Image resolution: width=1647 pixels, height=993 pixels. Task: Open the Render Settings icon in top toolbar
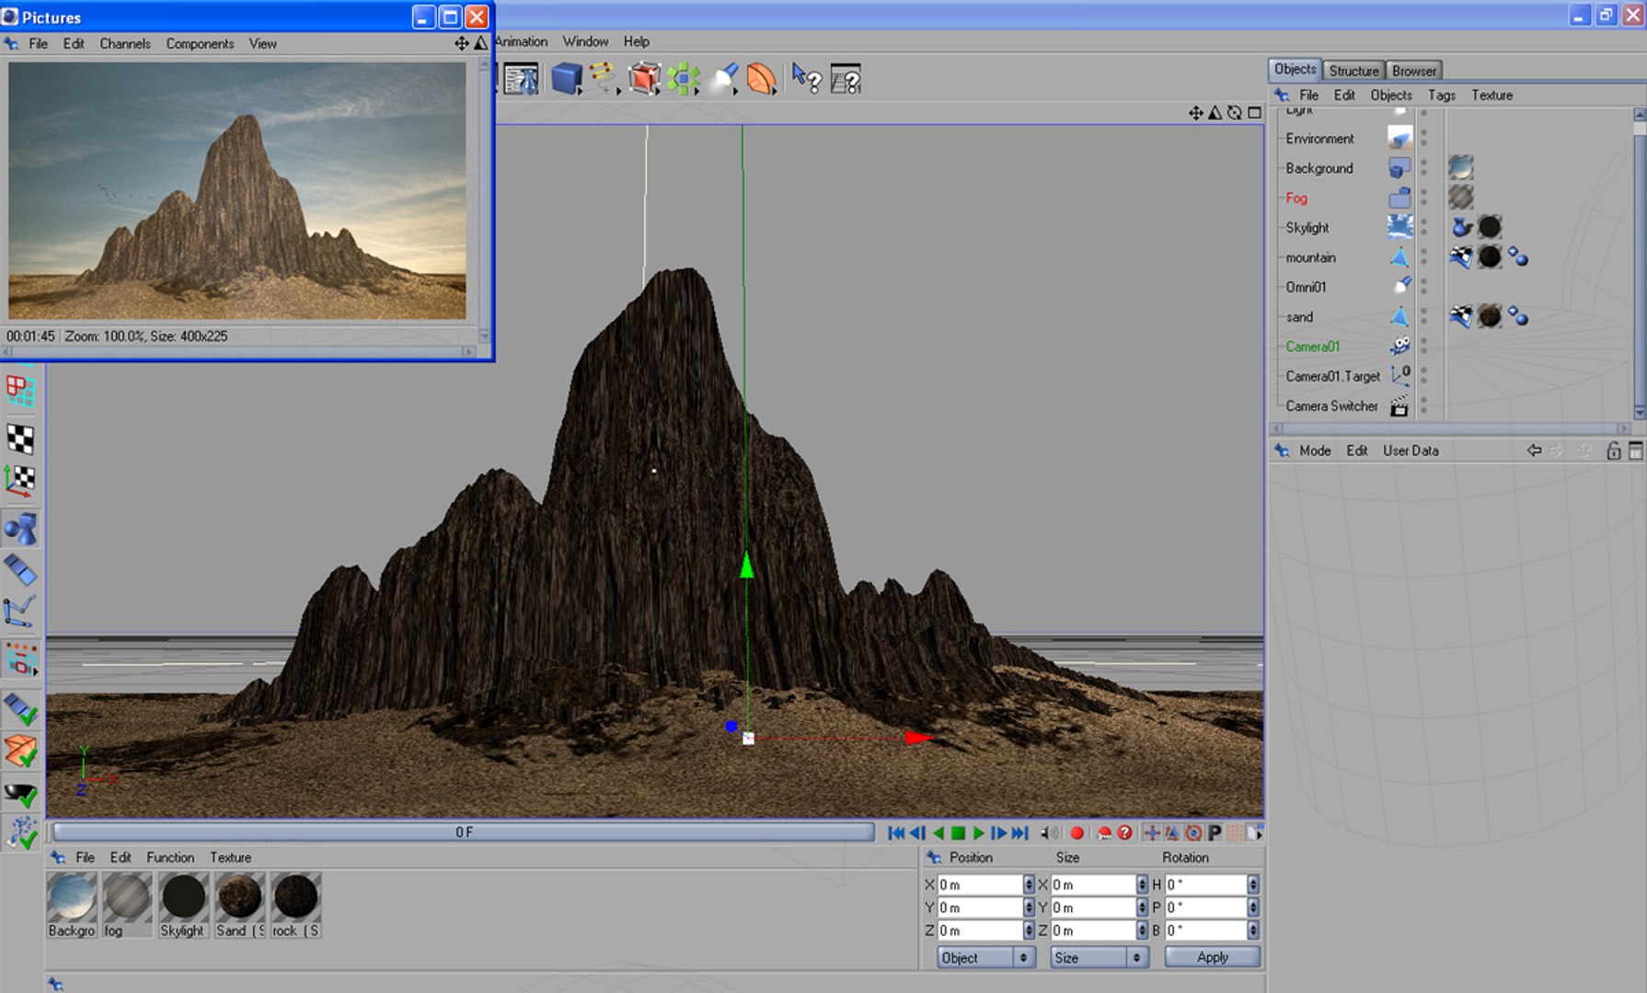click(522, 79)
